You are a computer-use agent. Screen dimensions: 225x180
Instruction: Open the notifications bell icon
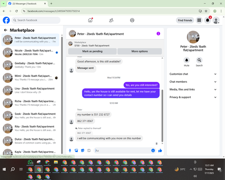coord(207,20)
